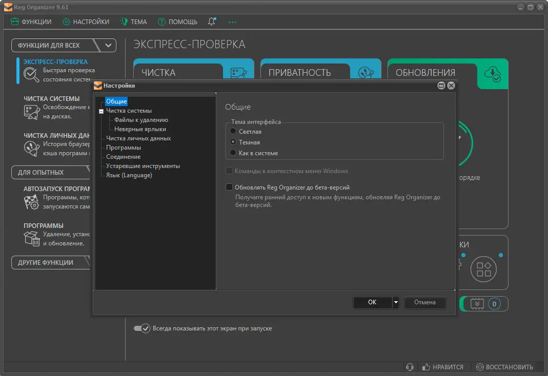
Task: Select Общие in settings tree
Action: [116, 101]
